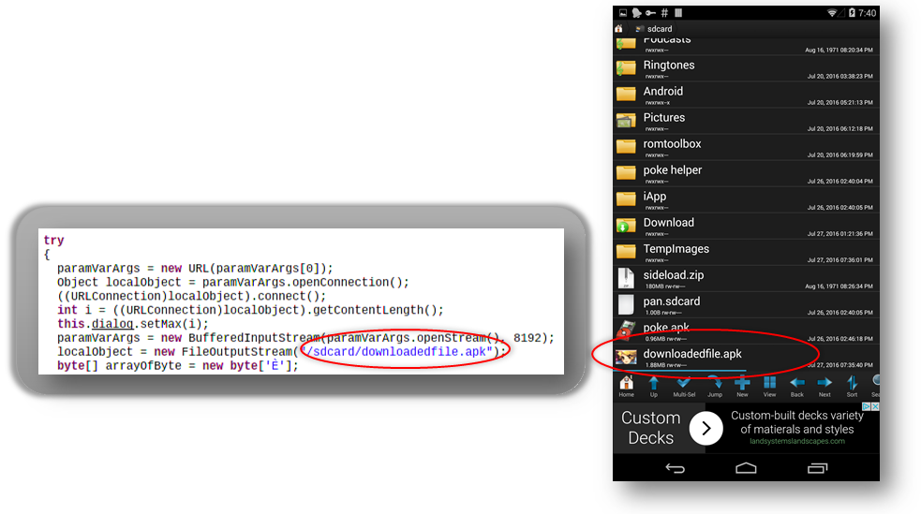Click the AdChoices triangle icon

tap(867, 406)
